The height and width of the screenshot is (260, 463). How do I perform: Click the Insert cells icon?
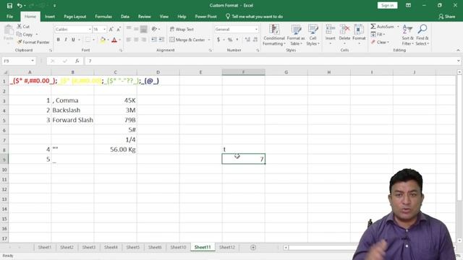330,30
